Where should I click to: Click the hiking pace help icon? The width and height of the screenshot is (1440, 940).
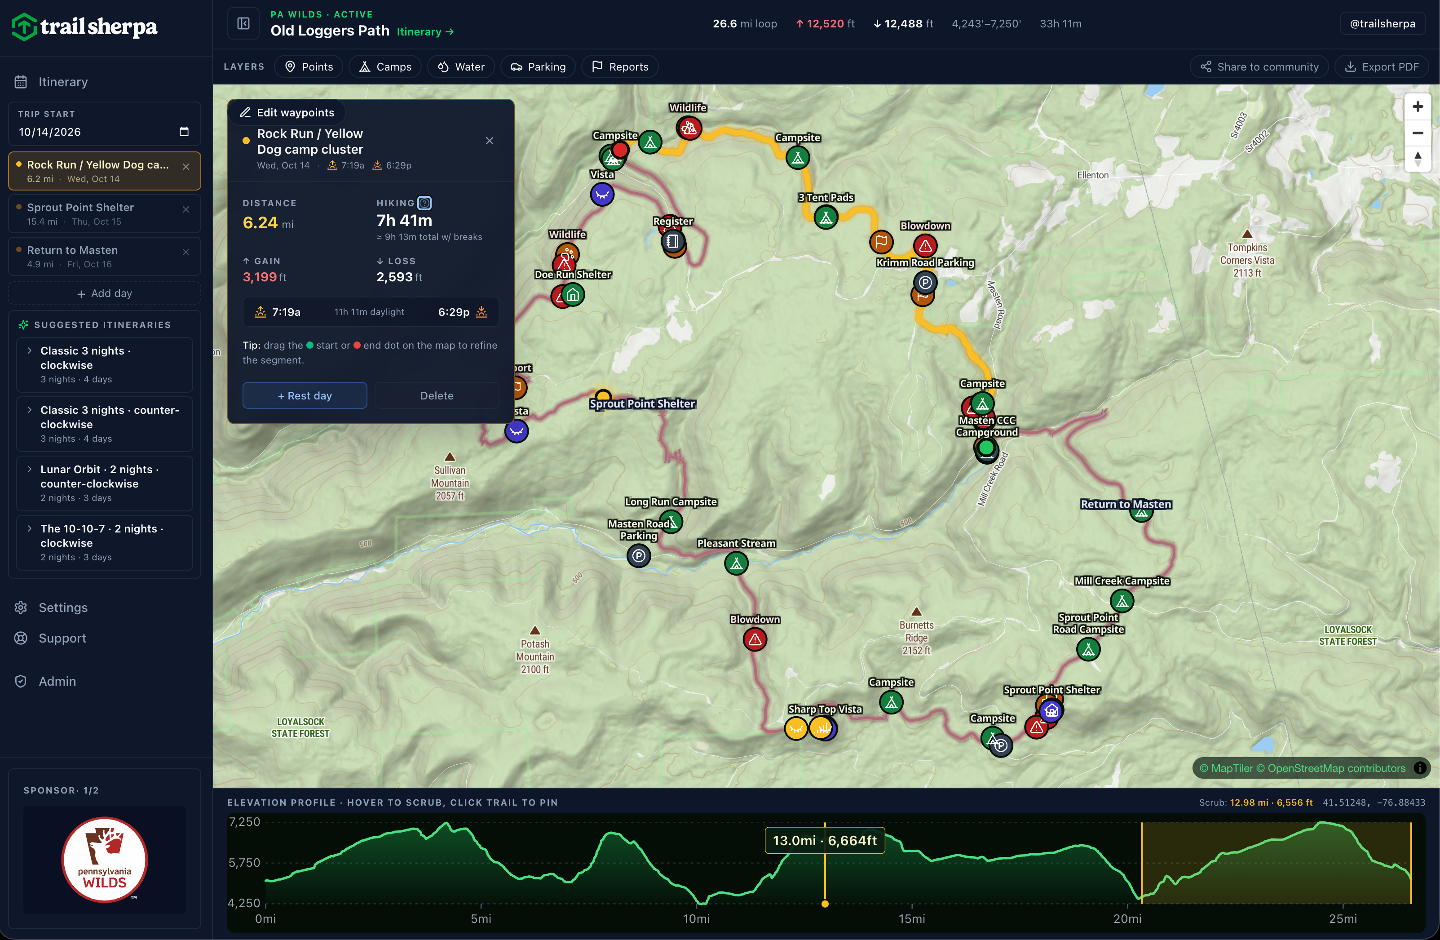pos(425,204)
